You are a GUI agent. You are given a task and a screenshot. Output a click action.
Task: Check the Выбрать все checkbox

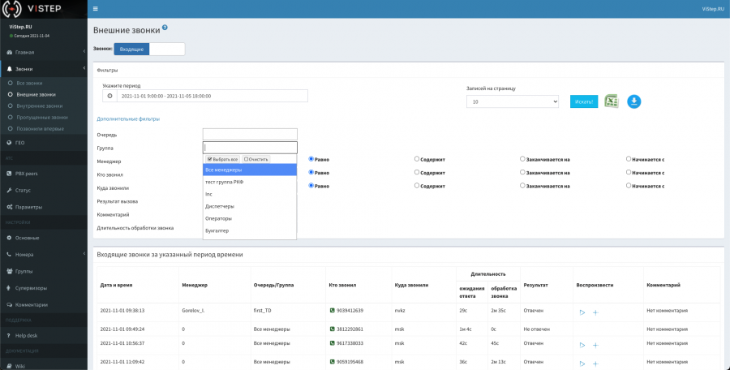(x=209, y=159)
